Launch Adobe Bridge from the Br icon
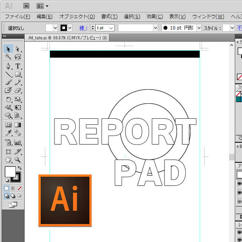The image size is (242, 242). click(26, 6)
